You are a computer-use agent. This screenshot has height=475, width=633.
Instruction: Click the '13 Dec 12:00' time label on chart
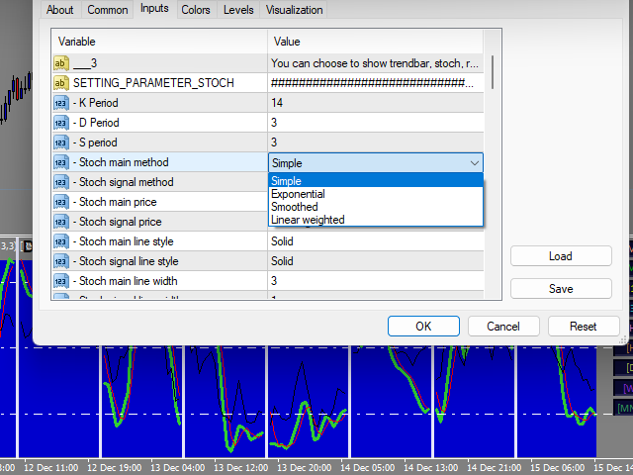pos(240,468)
